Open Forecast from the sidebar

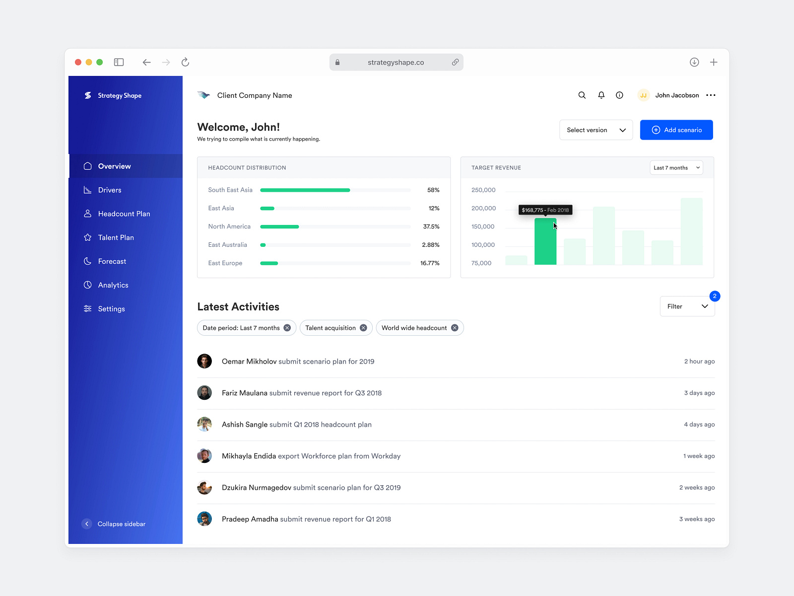coord(112,261)
